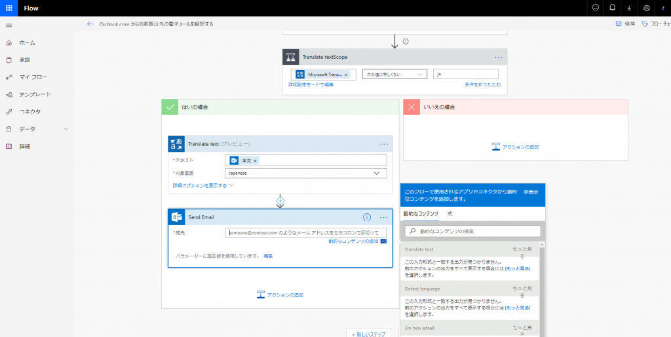Click もっと見る in the Detect language header

[522, 292]
